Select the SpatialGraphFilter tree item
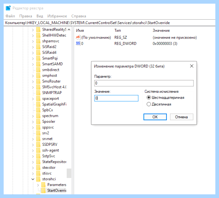This screenshot has height=198, width=219. pyautogui.click(x=54, y=104)
